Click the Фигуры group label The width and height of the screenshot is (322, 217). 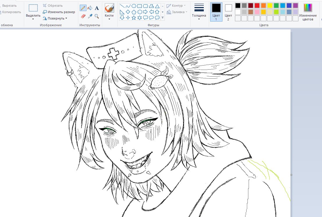point(153,25)
